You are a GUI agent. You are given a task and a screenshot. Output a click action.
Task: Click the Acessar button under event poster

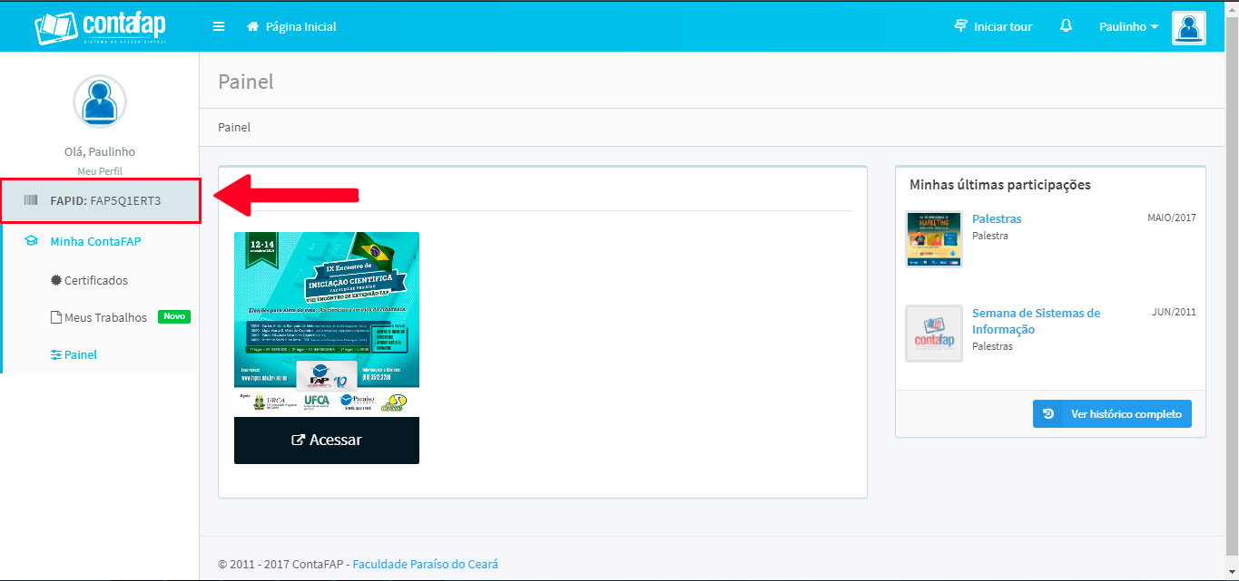(327, 441)
